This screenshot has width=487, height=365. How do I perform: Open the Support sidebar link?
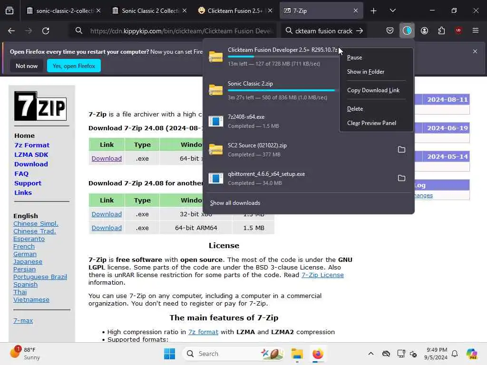pyautogui.click(x=28, y=183)
